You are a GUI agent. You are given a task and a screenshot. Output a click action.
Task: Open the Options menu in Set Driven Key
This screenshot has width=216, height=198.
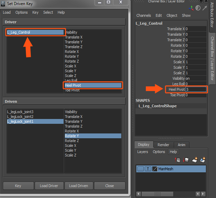pyautogui.click(x=22, y=12)
